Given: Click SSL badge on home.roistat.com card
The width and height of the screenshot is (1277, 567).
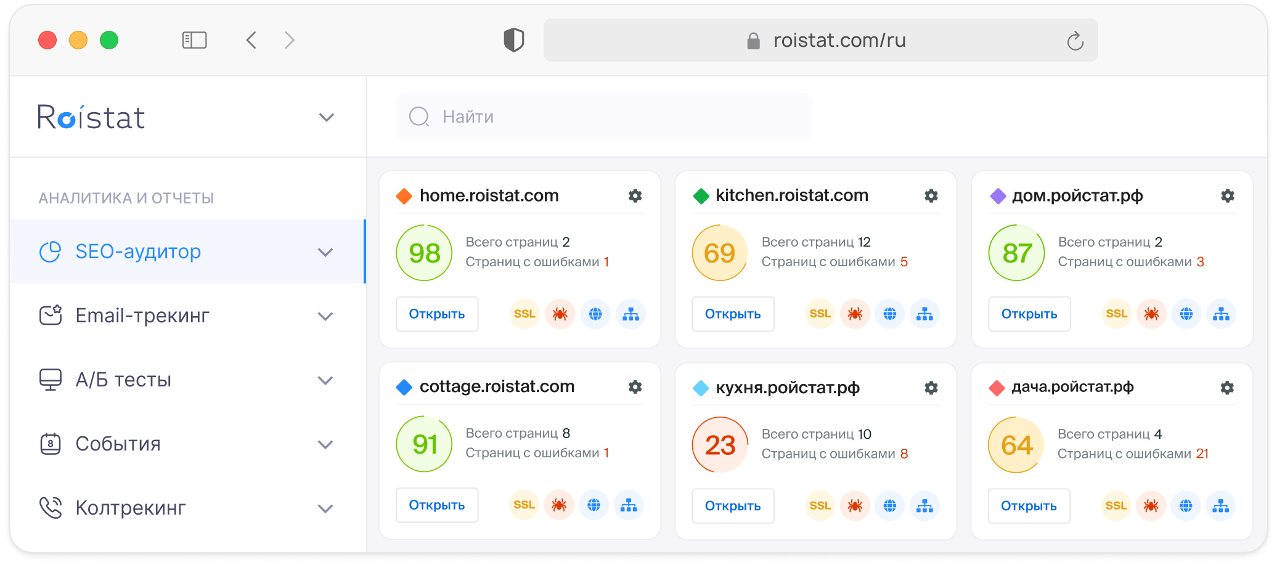Looking at the screenshot, I should 524,314.
